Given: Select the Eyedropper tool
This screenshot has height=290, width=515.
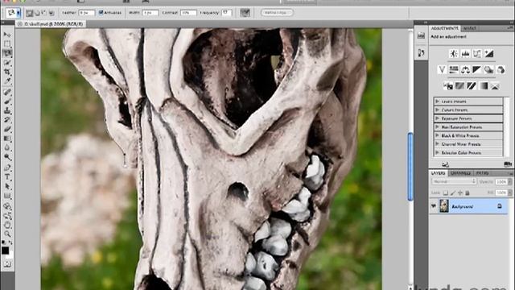Looking at the screenshot, I should (x=7, y=81).
